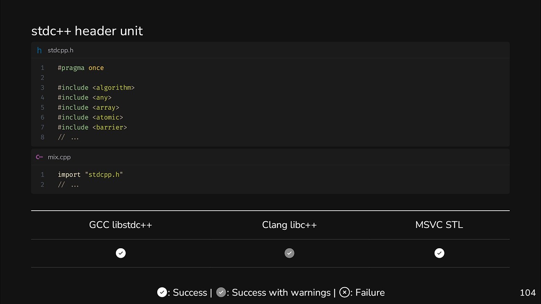Viewport: 541px width, 304px height.
Task: Click the GCC libstdc++ success checkmark icon
Action: click(x=120, y=253)
